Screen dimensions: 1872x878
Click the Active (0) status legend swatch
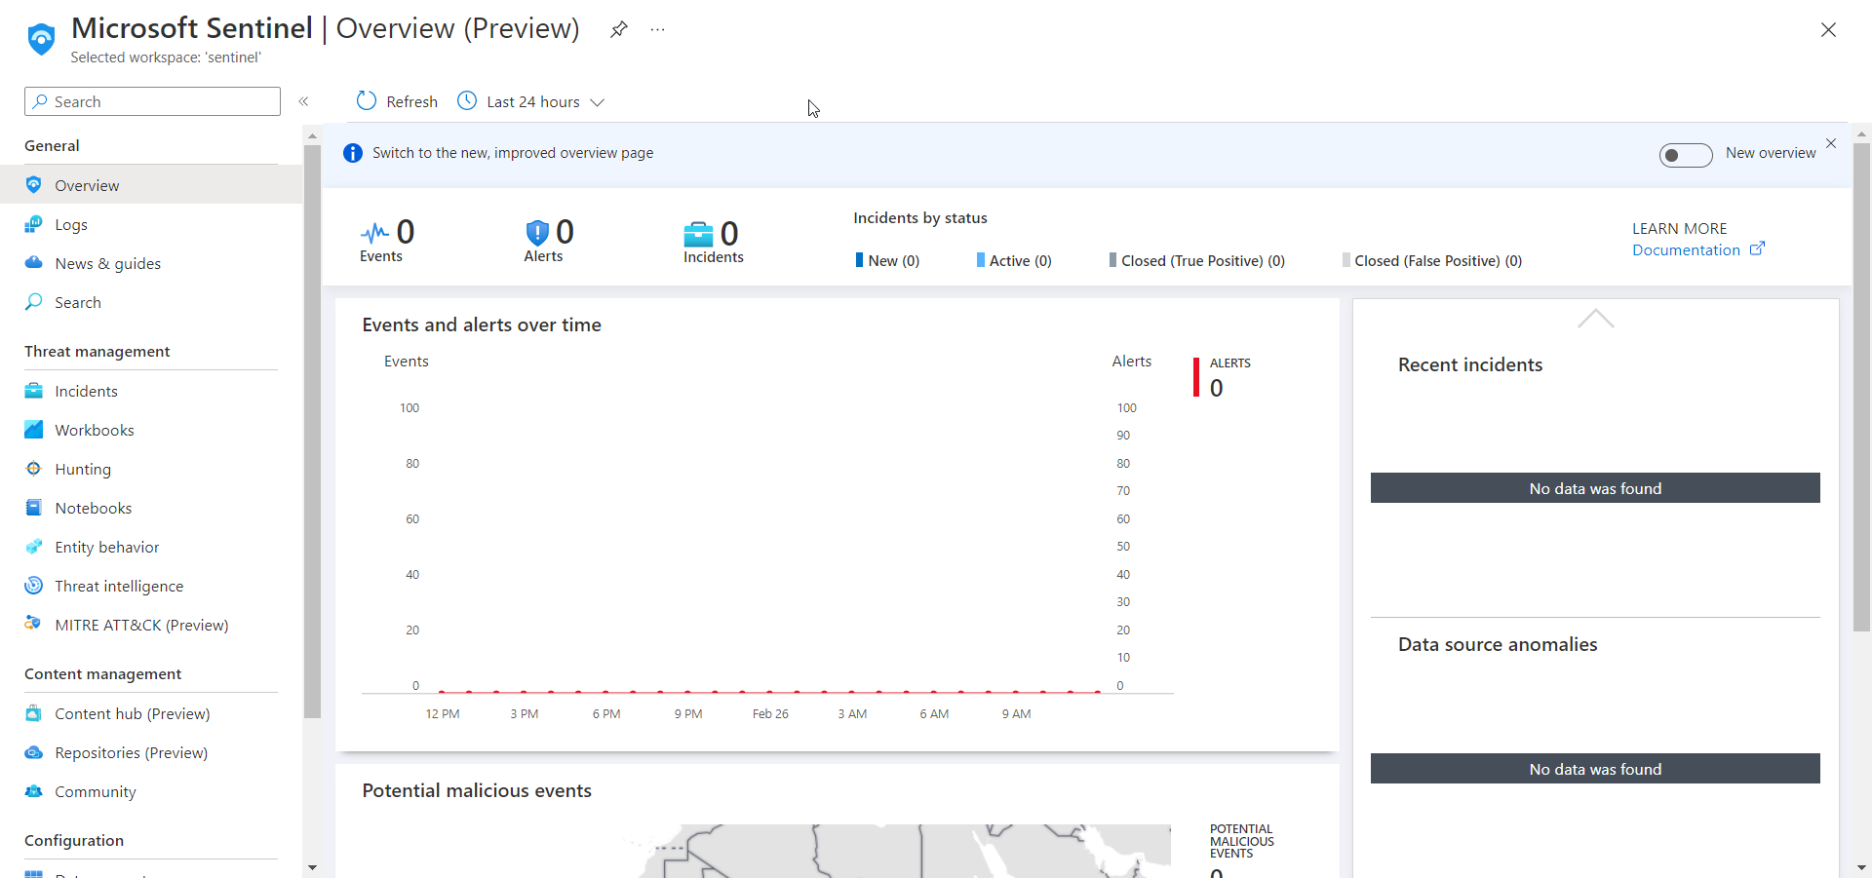click(980, 260)
